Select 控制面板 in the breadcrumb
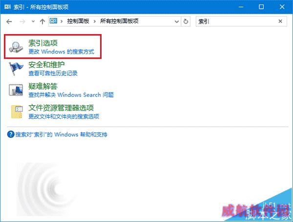Image resolution: width=293 pixels, height=222 pixels. [78, 21]
